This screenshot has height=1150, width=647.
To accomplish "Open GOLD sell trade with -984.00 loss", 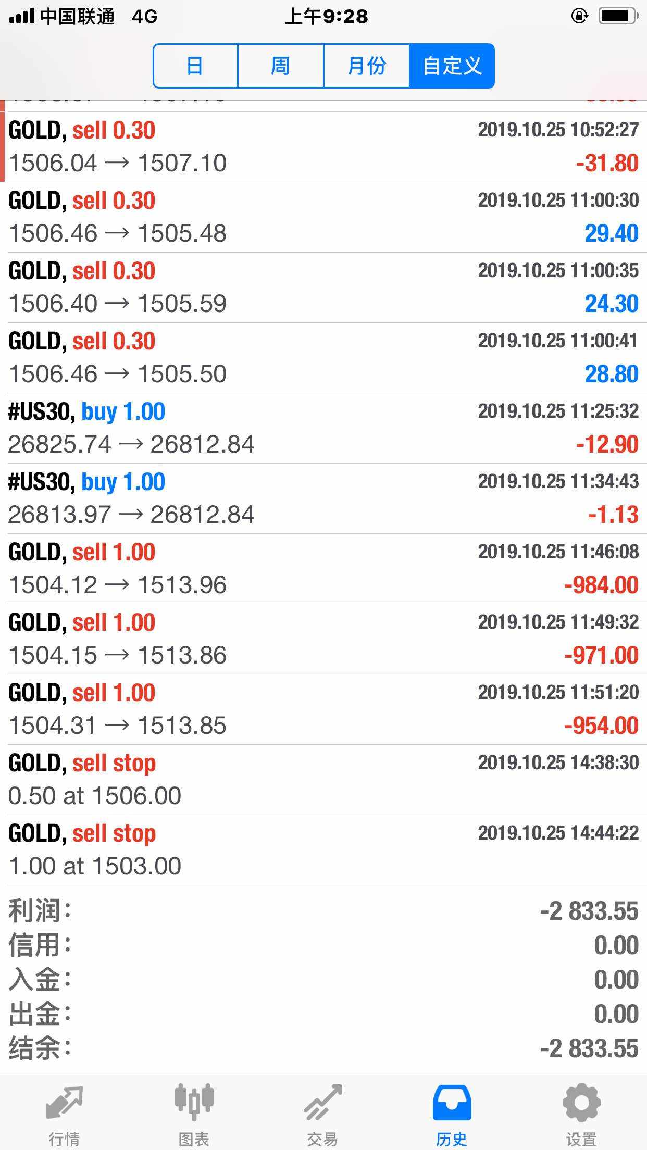I will [x=323, y=569].
